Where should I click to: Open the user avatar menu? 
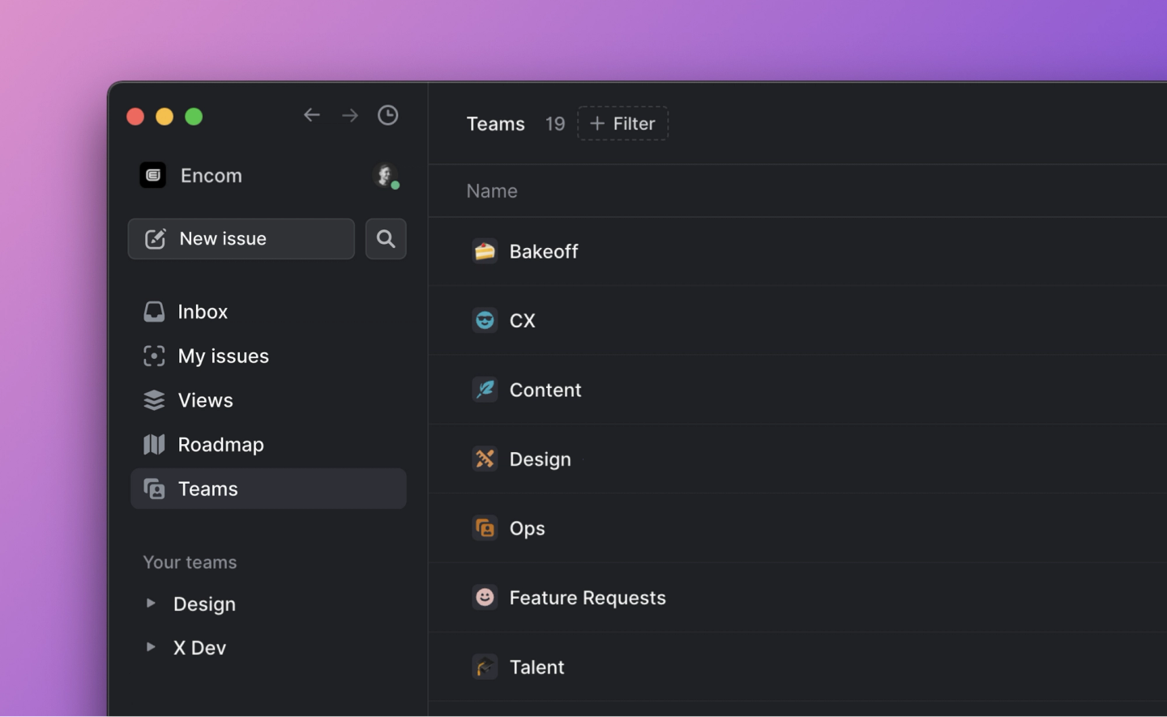point(387,175)
